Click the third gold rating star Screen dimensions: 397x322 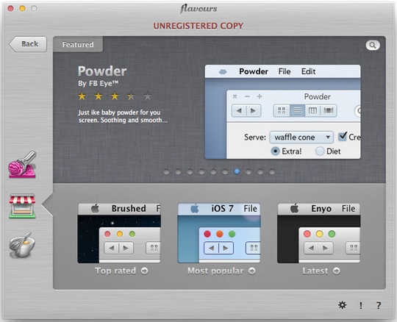point(115,96)
